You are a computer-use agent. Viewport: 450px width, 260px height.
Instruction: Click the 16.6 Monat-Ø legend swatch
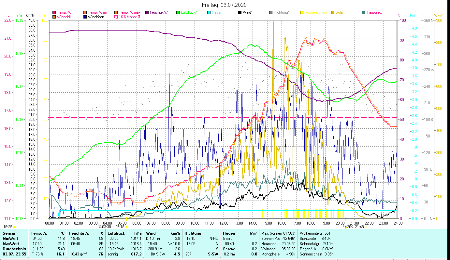pyautogui.click(x=116, y=17)
